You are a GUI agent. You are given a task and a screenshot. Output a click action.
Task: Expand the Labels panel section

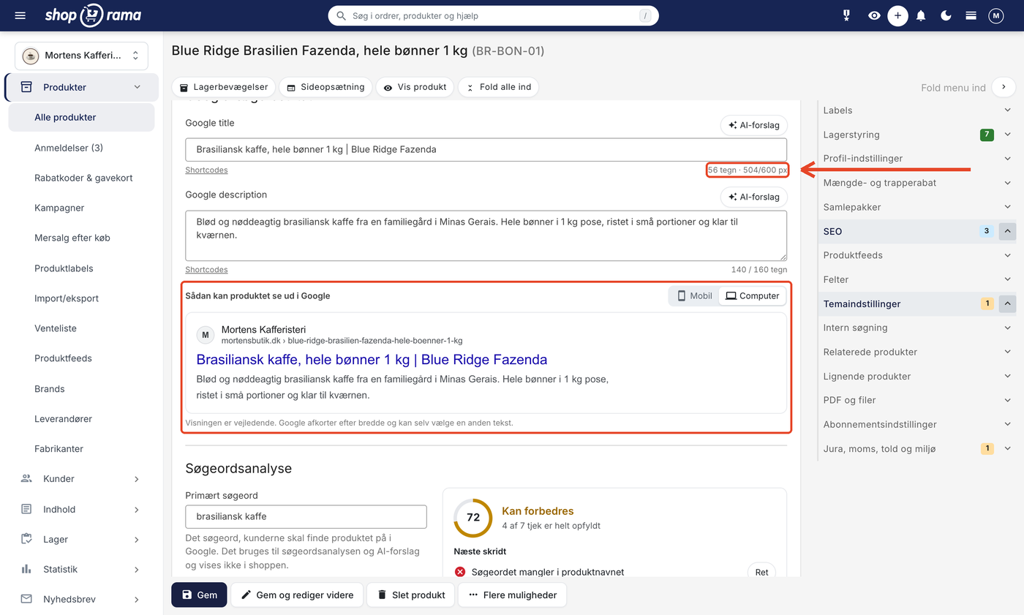(917, 110)
